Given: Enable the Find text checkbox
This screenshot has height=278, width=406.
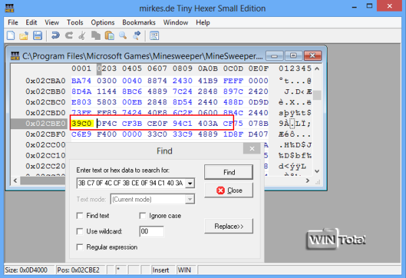Looking at the screenshot, I should click(80, 216).
